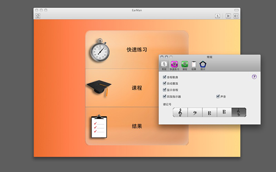This screenshot has width=276, height=172.
Task: Open 快速练习 from the main menu
Action: pos(137,50)
